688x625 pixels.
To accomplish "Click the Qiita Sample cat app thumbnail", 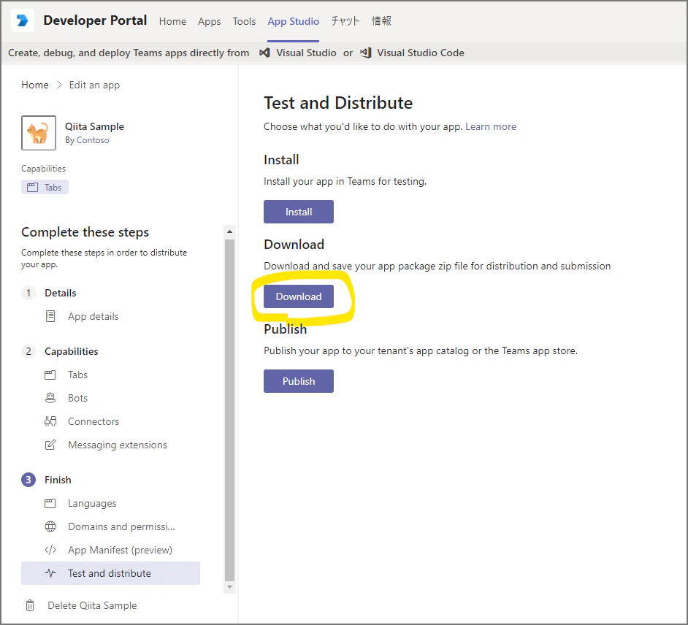I will (39, 133).
